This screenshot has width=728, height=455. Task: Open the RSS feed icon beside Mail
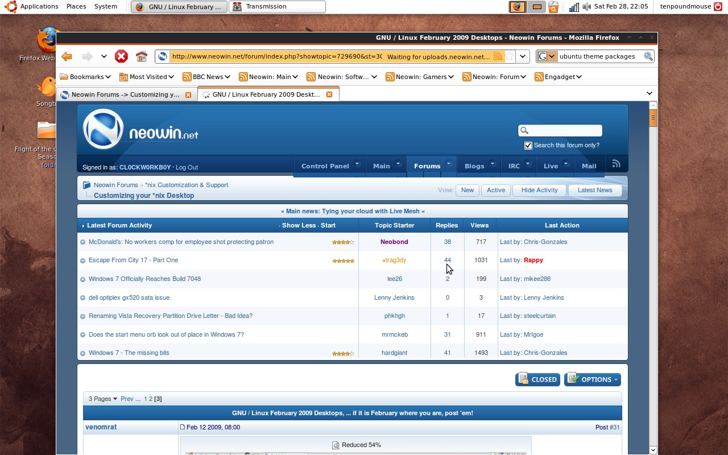pos(616,164)
